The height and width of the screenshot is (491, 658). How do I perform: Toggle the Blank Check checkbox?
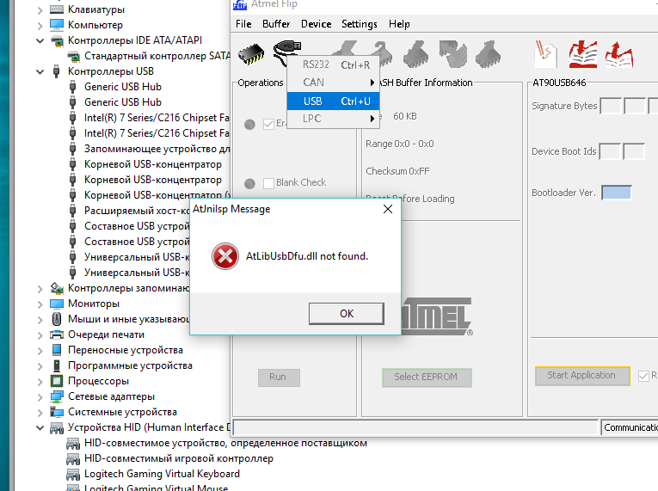[268, 183]
